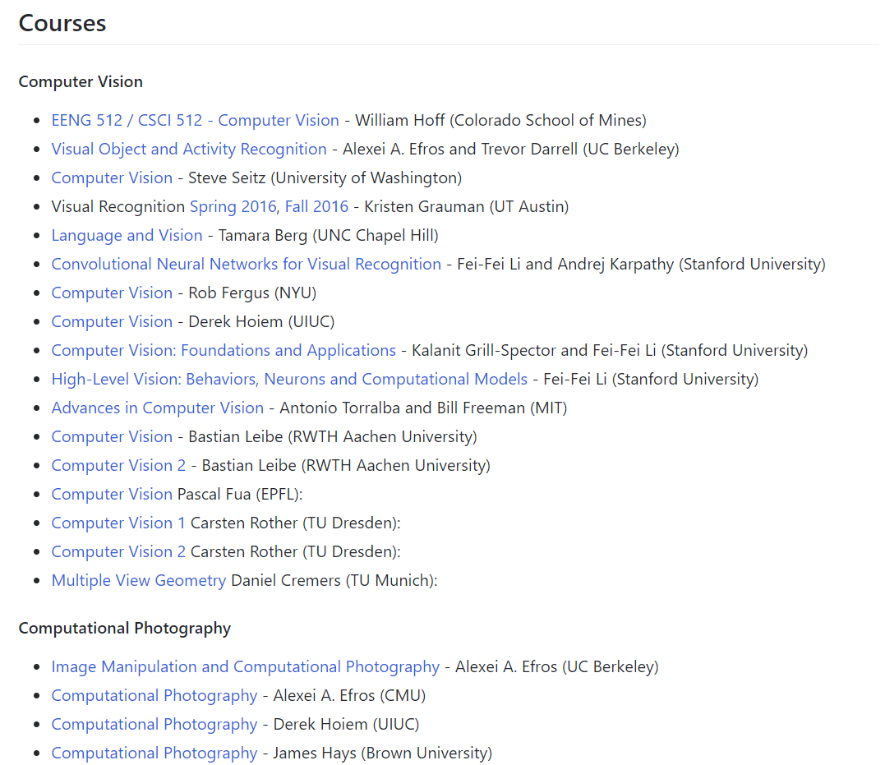Open Computational Photography by Derek Hoiem (UIUC)
Screen dimensions: 885x765
154,725
